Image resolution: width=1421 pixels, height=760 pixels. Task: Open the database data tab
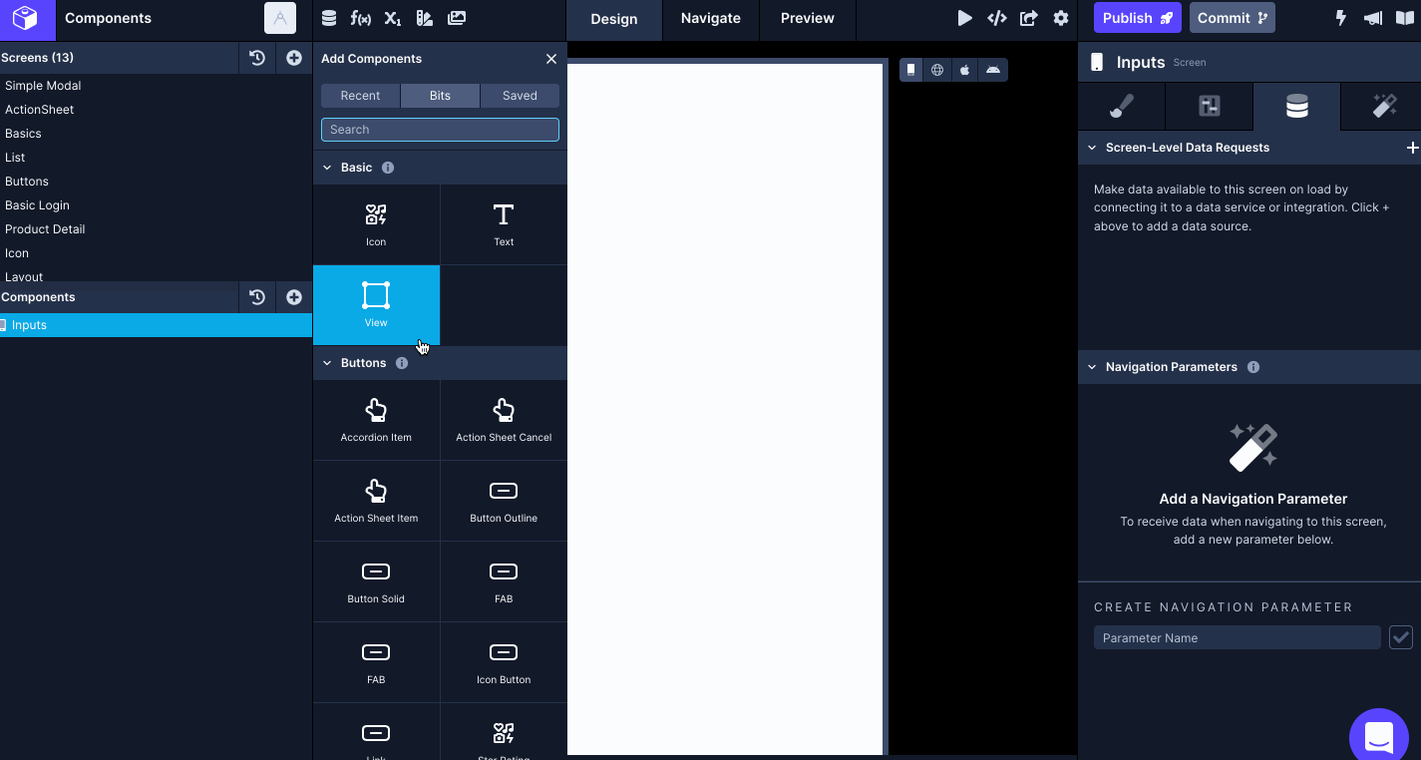coord(1296,106)
